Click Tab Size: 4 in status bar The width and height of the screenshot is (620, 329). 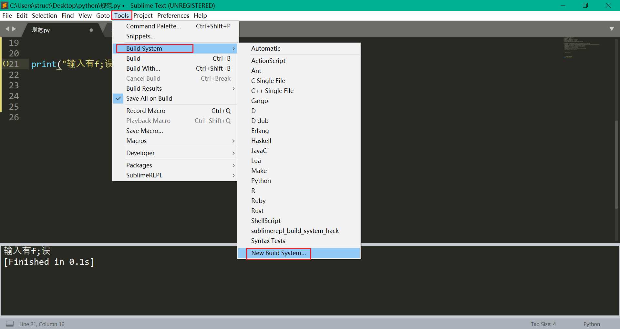tap(543, 324)
